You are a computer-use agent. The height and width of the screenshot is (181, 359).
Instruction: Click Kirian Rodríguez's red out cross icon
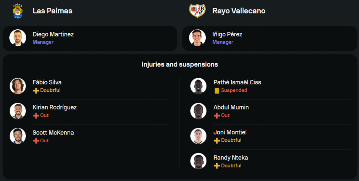coord(36,116)
